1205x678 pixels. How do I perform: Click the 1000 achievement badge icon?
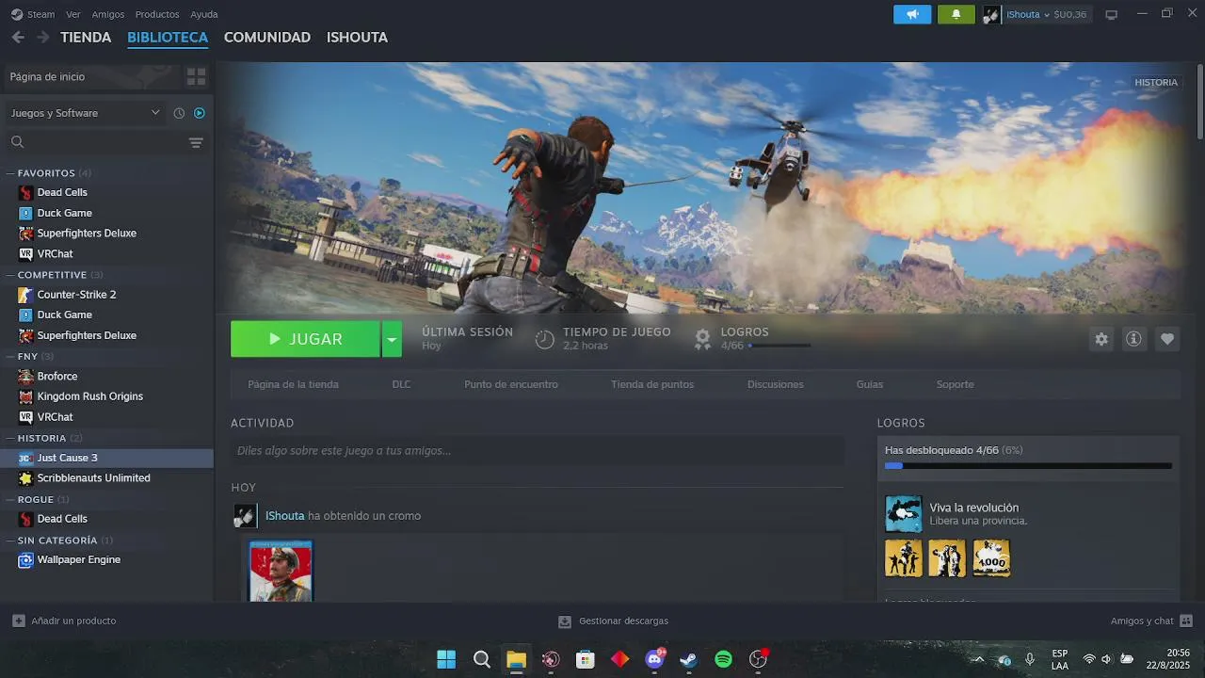(x=991, y=558)
